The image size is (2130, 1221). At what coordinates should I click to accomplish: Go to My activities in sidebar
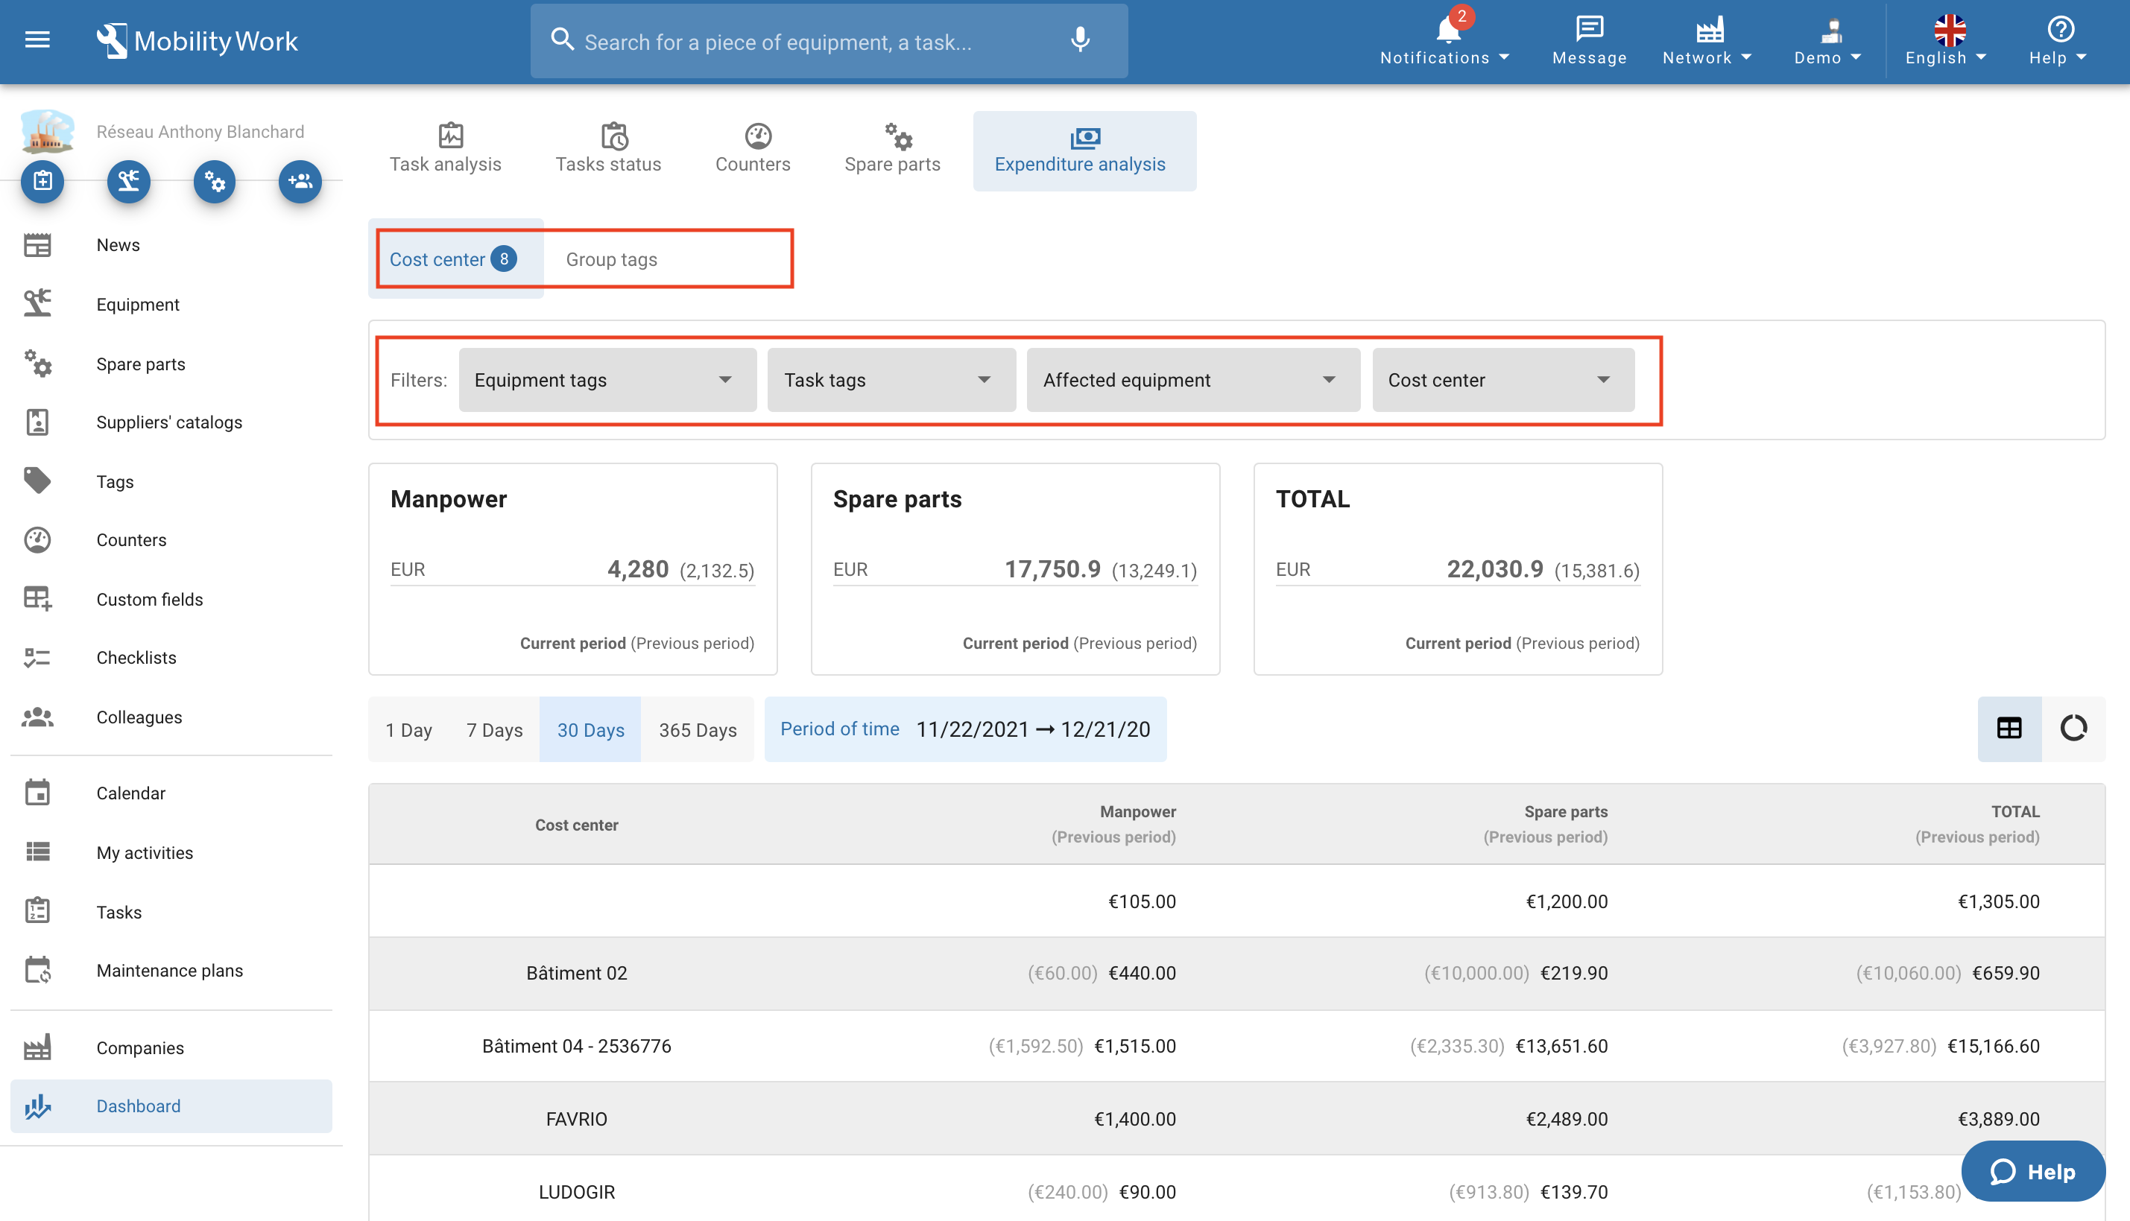171,852
